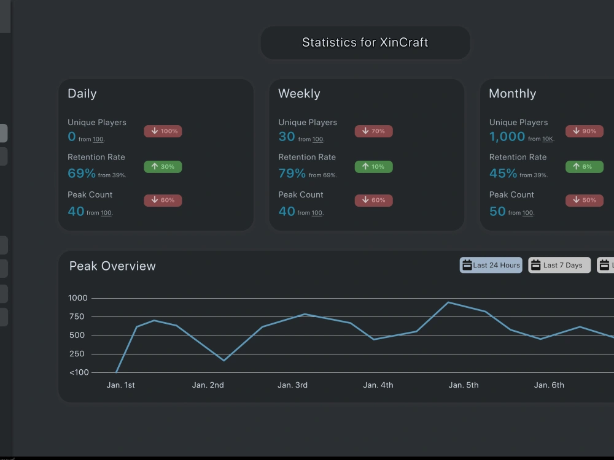614x460 pixels.
Task: Click the <100 y-axis label
Action: [79, 372]
